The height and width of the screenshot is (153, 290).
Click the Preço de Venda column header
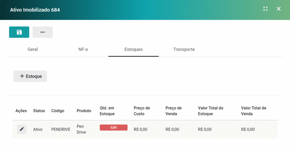tap(173, 111)
